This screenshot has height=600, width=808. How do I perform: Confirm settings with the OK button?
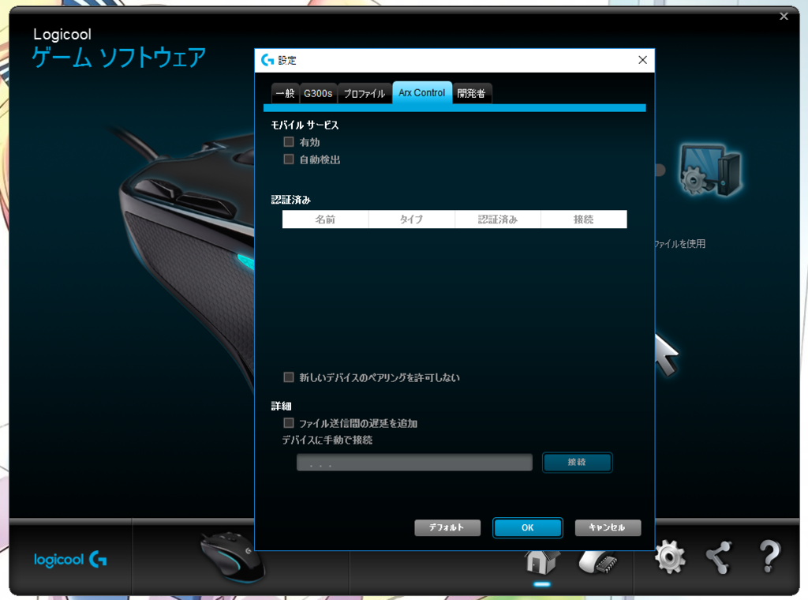tap(528, 527)
